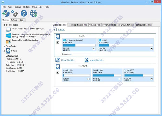Click the Disk 1 (D:) usage bar

tap(107, 76)
